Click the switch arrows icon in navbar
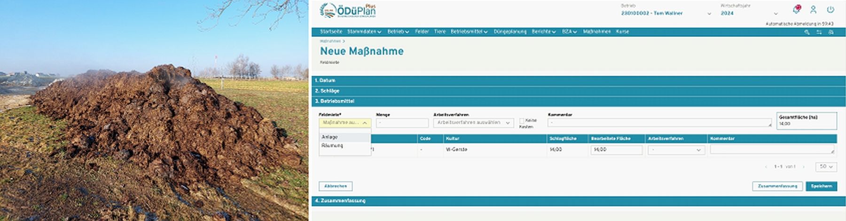 coord(819,32)
